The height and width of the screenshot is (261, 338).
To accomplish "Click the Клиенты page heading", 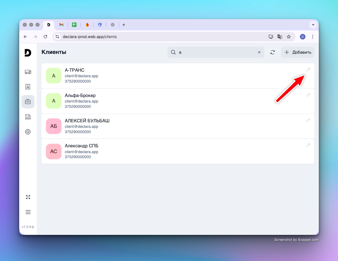I will click(x=54, y=52).
